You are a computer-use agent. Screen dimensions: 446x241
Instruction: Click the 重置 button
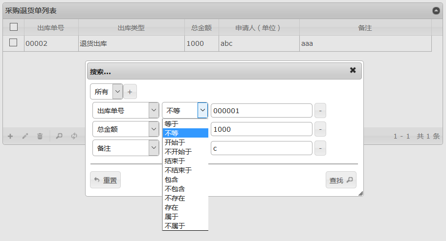click(x=105, y=180)
